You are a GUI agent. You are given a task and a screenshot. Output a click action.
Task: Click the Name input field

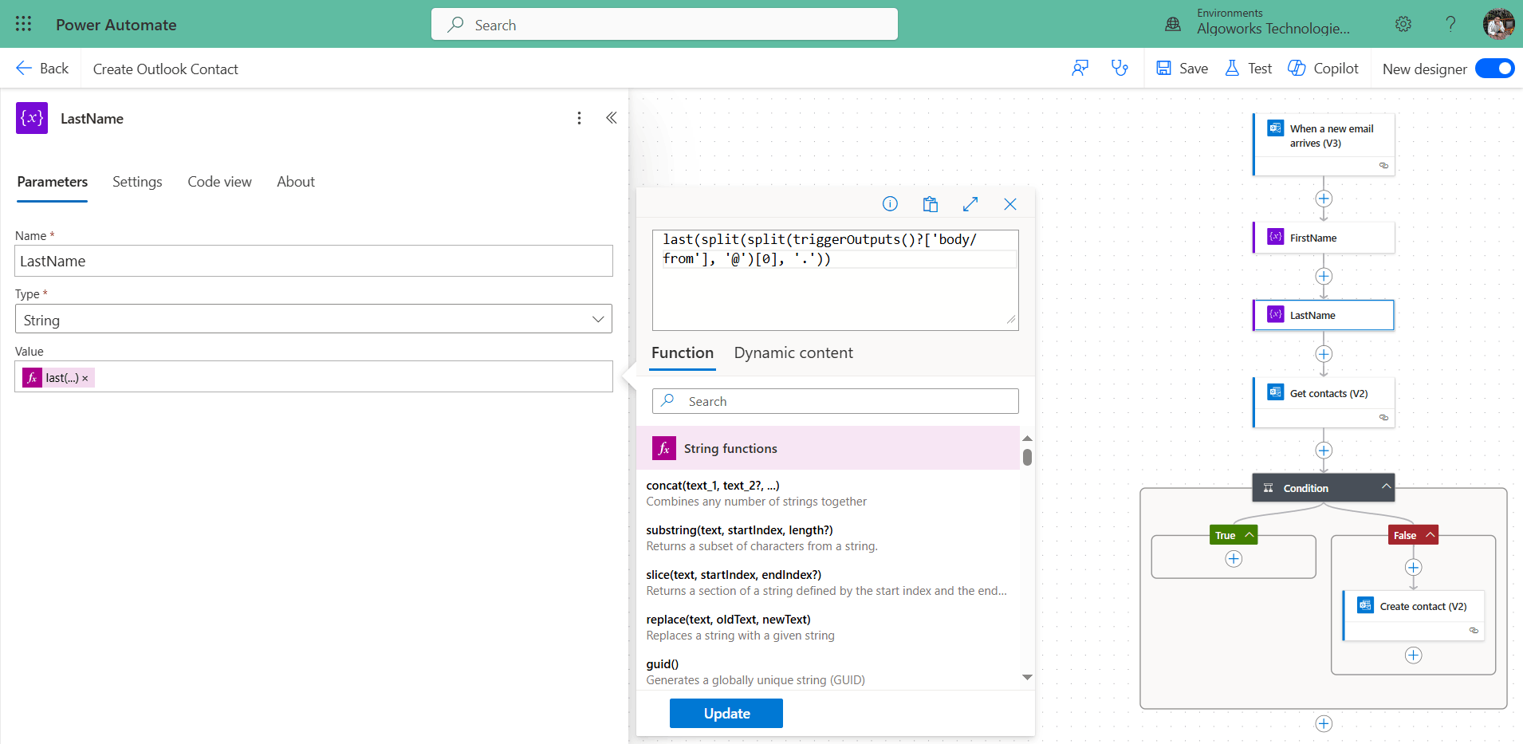click(313, 261)
